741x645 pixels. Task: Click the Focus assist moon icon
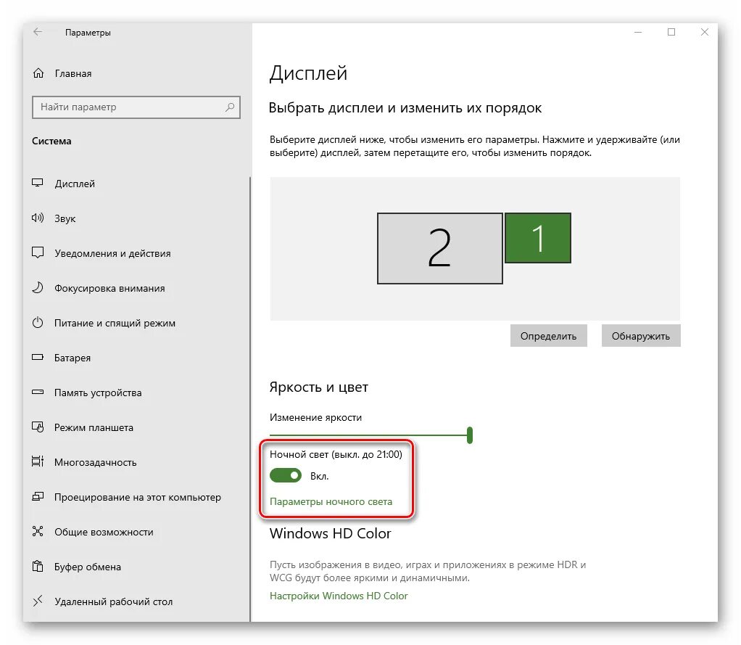point(37,287)
